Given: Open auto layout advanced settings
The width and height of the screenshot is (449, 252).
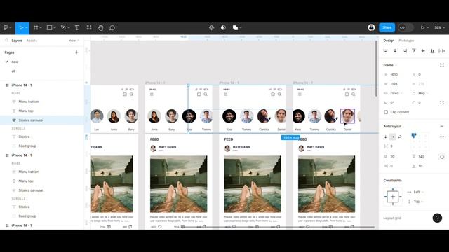Looking at the screenshot, I should [x=442, y=136].
